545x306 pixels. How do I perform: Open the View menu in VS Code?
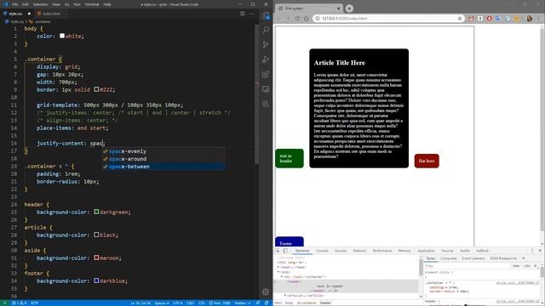tap(56, 4)
